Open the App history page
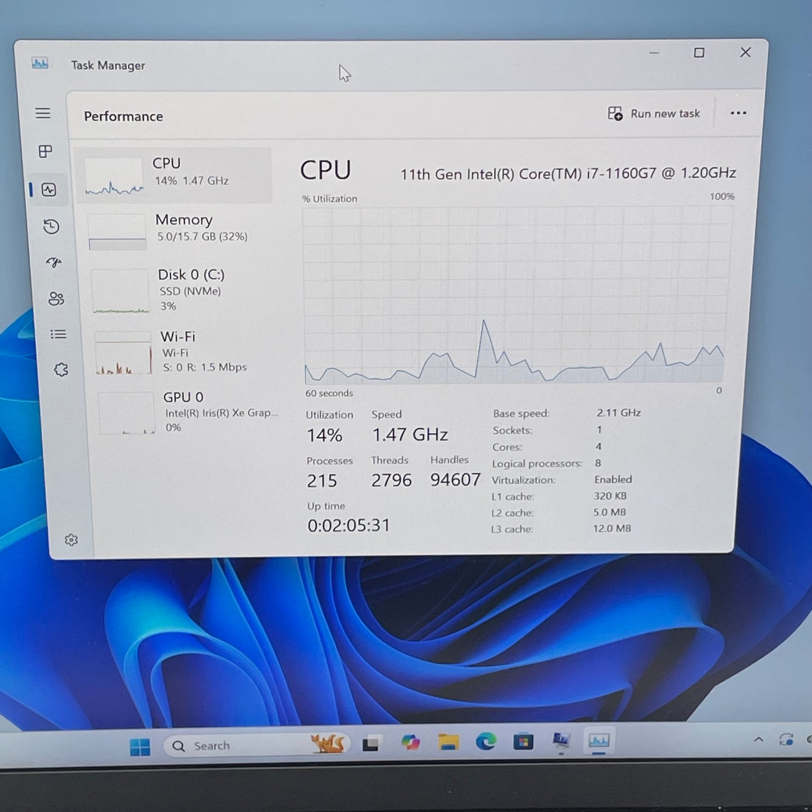Viewport: 812px width, 812px height. coord(51,226)
